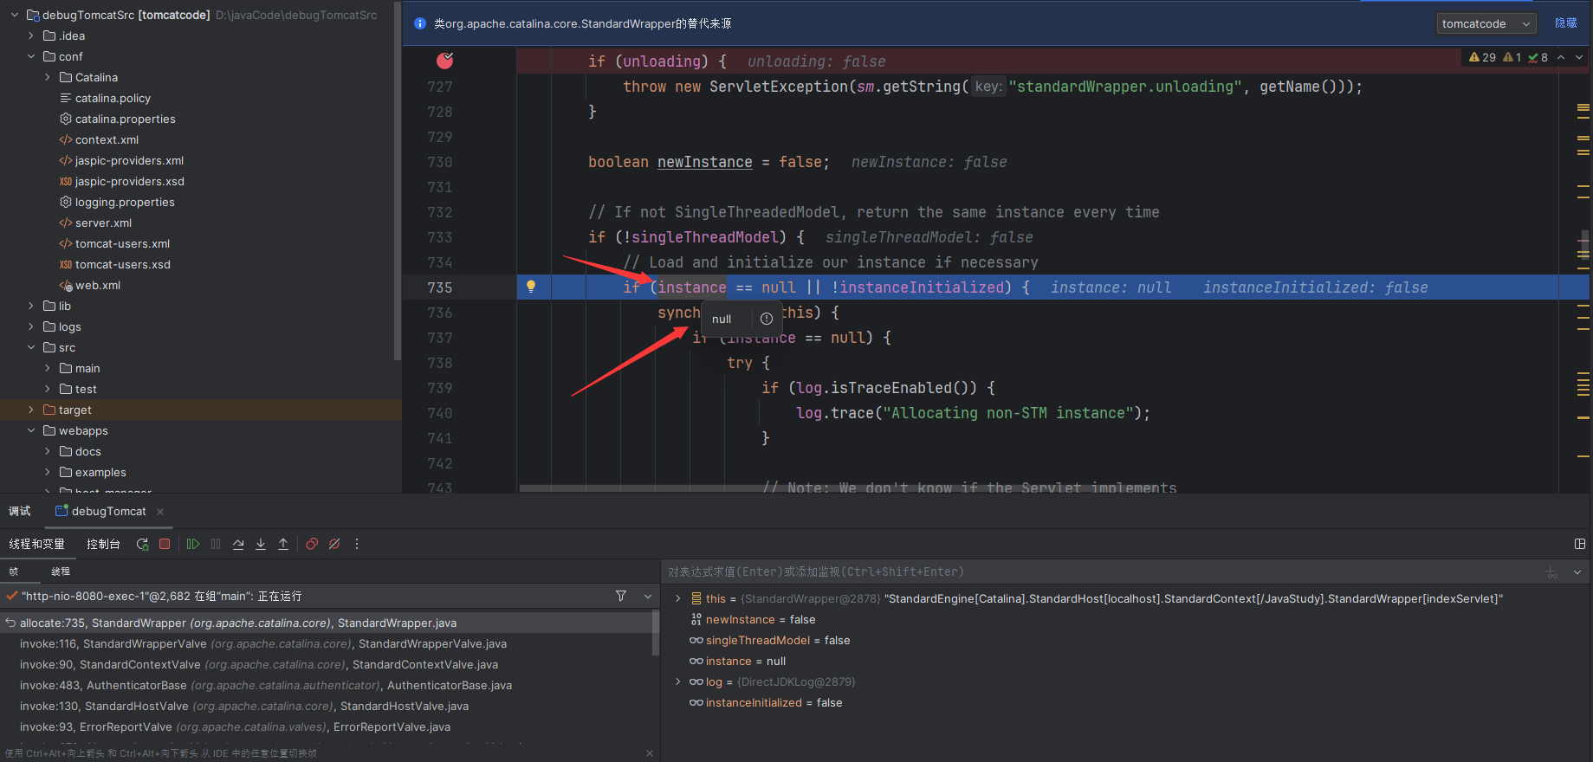
Task: Expand the log DirectJDKLog variable
Action: pos(677,681)
